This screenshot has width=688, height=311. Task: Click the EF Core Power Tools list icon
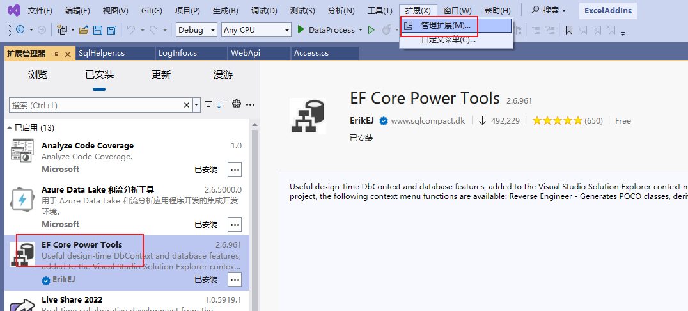[x=22, y=254]
